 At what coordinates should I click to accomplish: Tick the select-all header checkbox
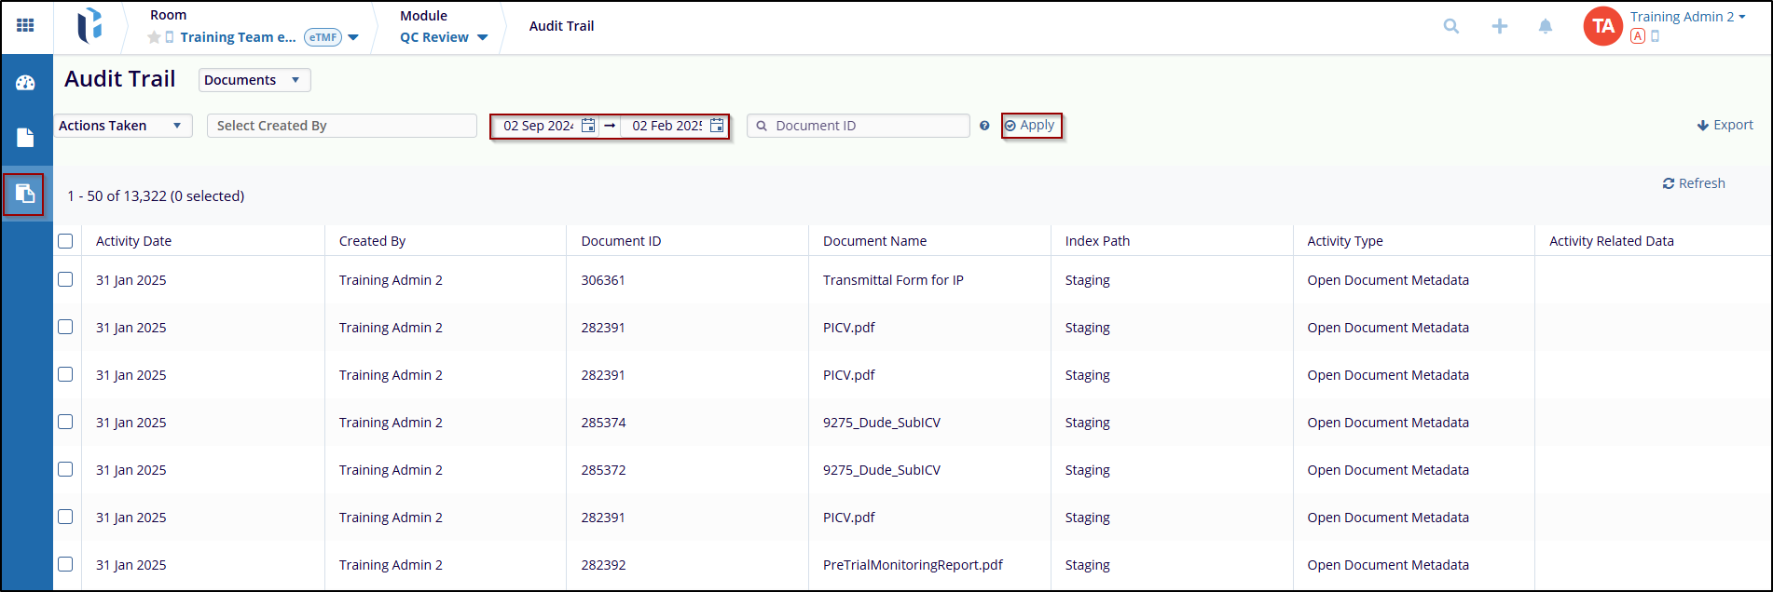(65, 241)
